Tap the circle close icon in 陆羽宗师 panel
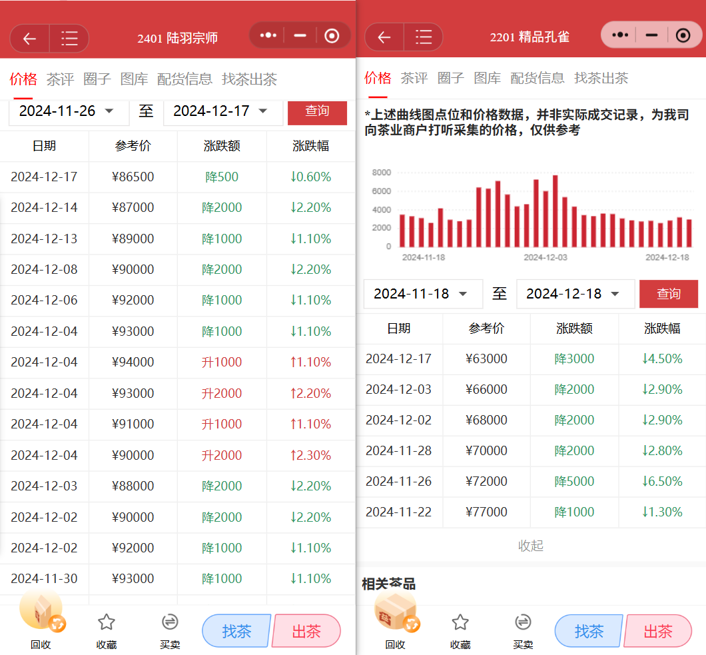This screenshot has height=655, width=706. click(332, 35)
